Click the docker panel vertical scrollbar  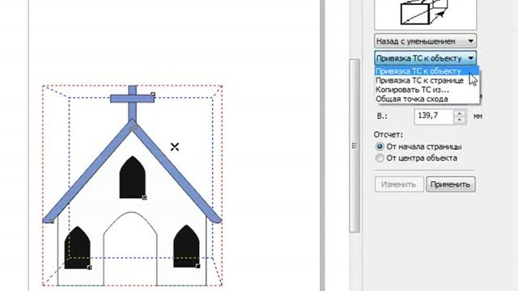[x=355, y=145]
